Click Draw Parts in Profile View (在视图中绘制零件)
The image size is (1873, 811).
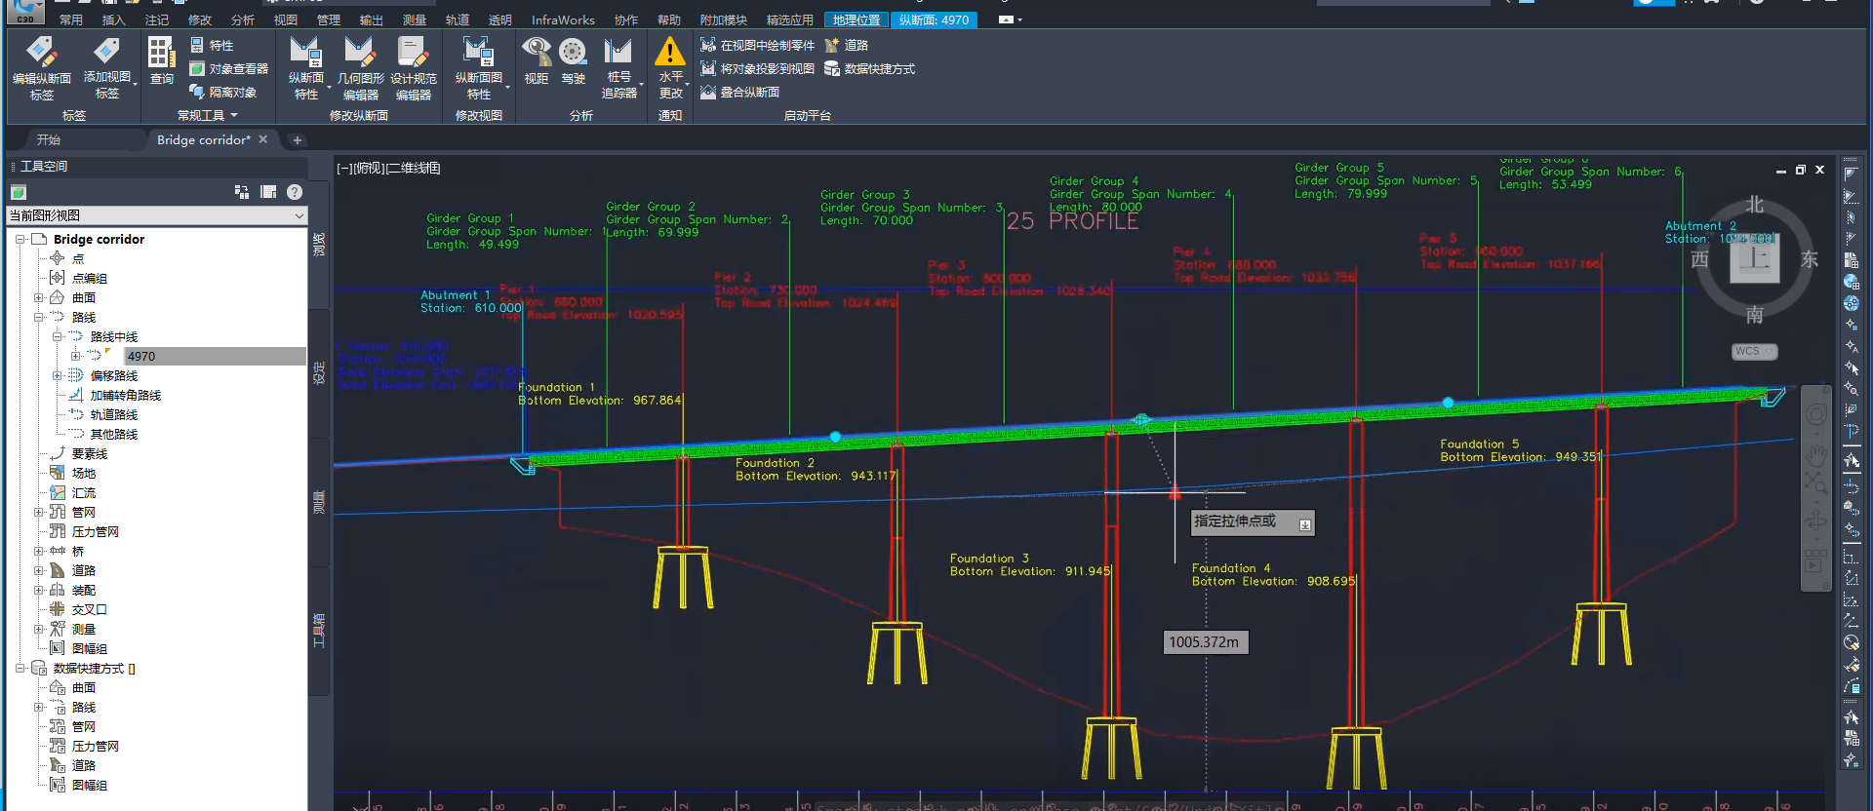pyautogui.click(x=757, y=45)
